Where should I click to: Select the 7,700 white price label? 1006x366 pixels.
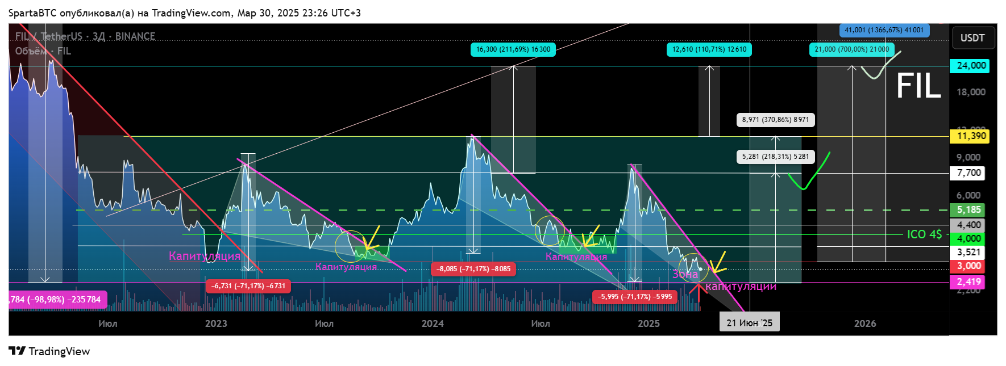point(968,173)
